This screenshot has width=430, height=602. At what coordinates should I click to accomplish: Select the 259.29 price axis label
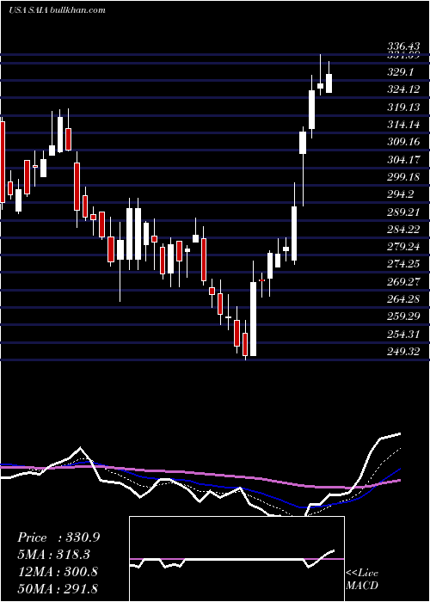(403, 316)
